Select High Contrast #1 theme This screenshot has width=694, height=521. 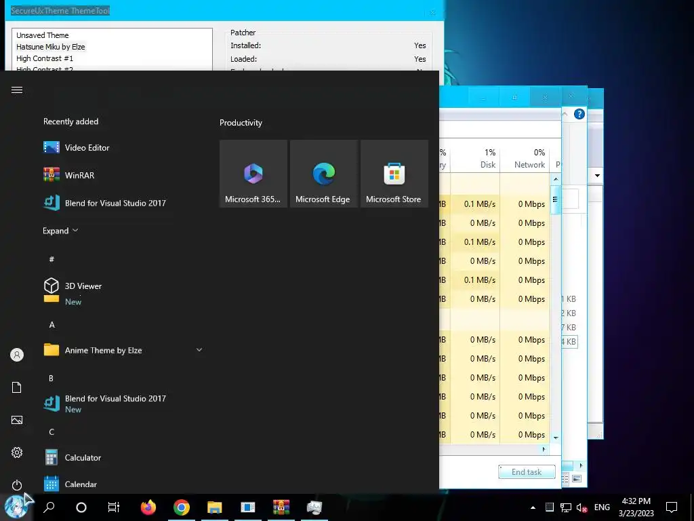tap(45, 58)
